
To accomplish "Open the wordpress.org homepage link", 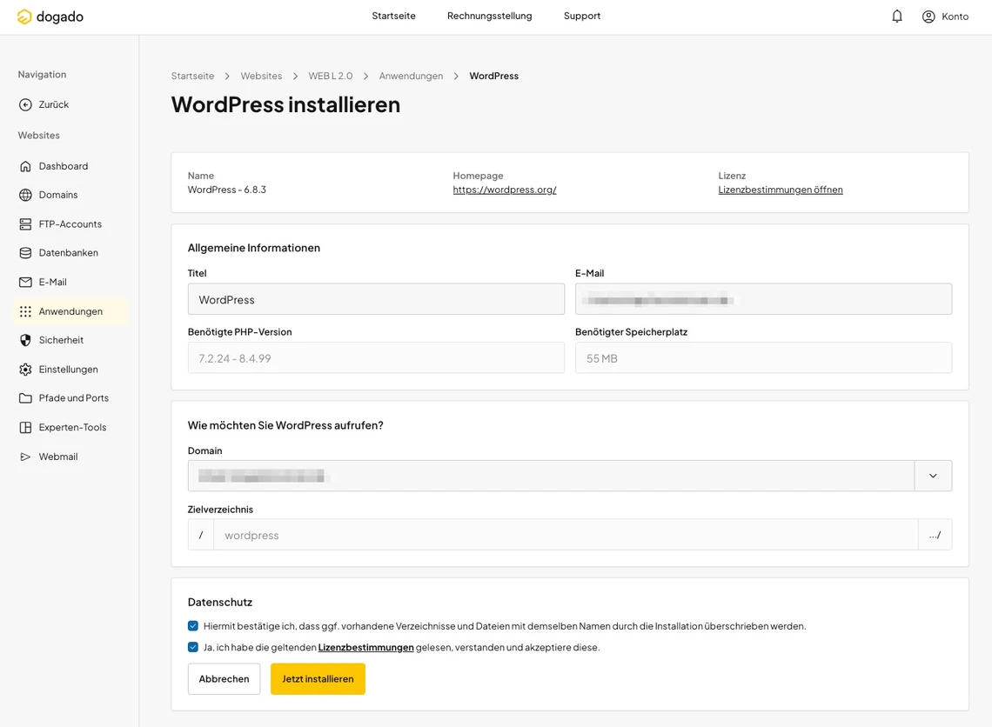I will pyautogui.click(x=505, y=189).
